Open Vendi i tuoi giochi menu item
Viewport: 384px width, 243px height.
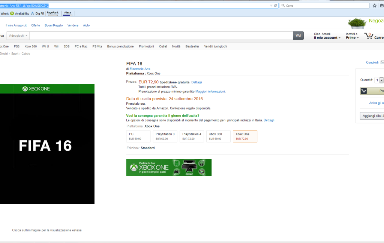point(216,46)
